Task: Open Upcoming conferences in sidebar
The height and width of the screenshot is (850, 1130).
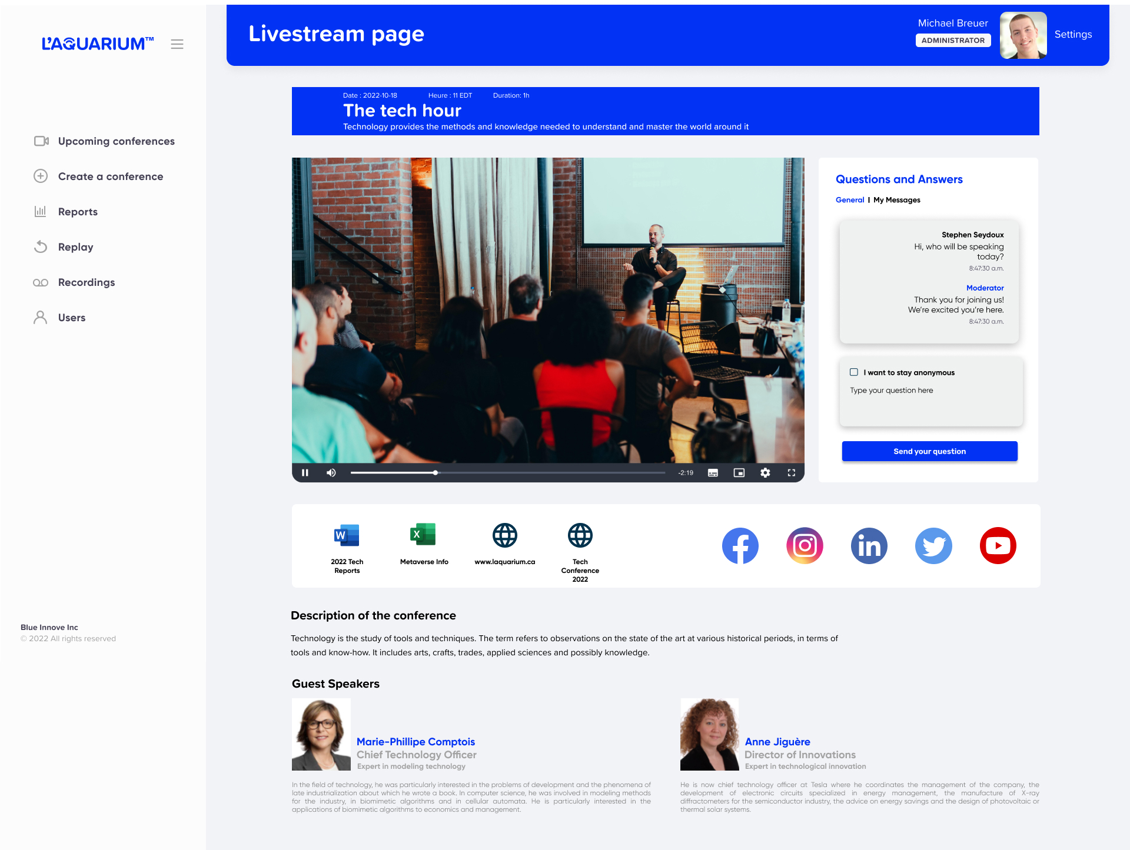Action: coord(116,141)
